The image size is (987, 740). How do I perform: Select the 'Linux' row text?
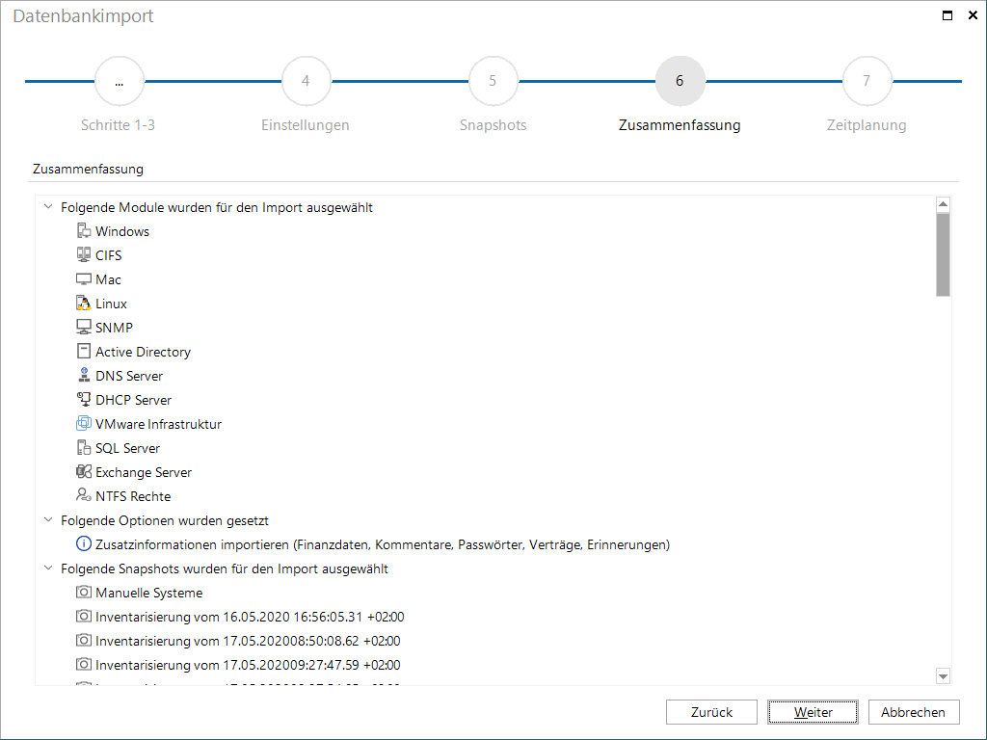pyautogui.click(x=111, y=304)
